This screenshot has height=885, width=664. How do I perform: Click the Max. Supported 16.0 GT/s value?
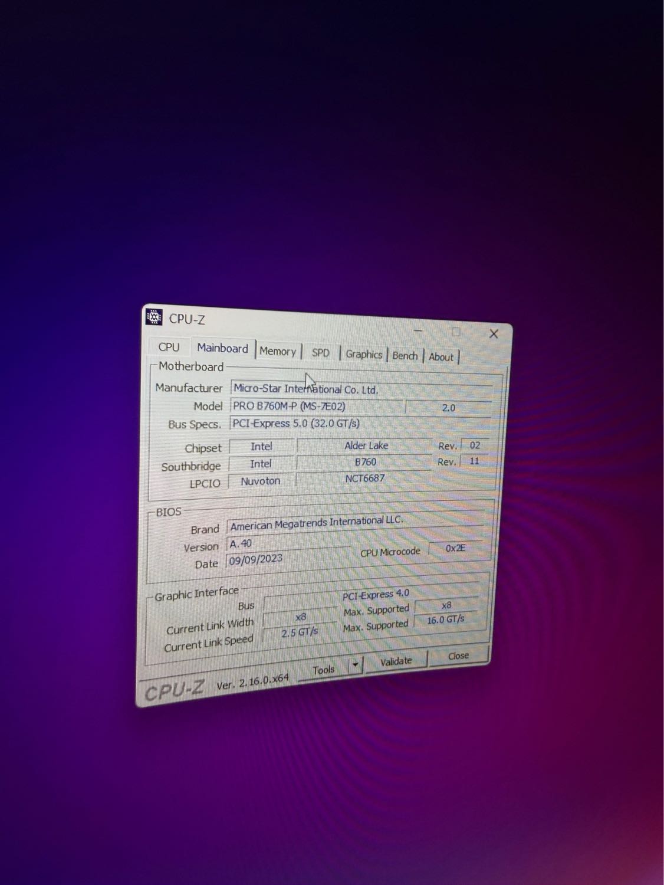point(446,619)
